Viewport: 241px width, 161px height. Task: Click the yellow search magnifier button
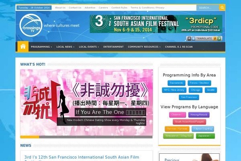coord(222,8)
